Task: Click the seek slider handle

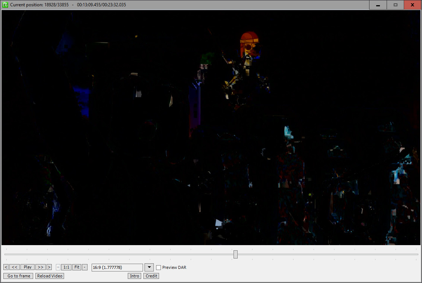Action: click(x=235, y=254)
